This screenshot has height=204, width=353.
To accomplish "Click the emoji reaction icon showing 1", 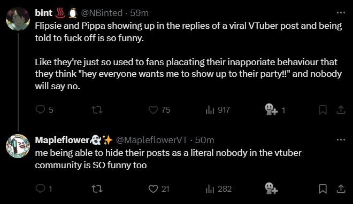I will [x=275, y=109].
